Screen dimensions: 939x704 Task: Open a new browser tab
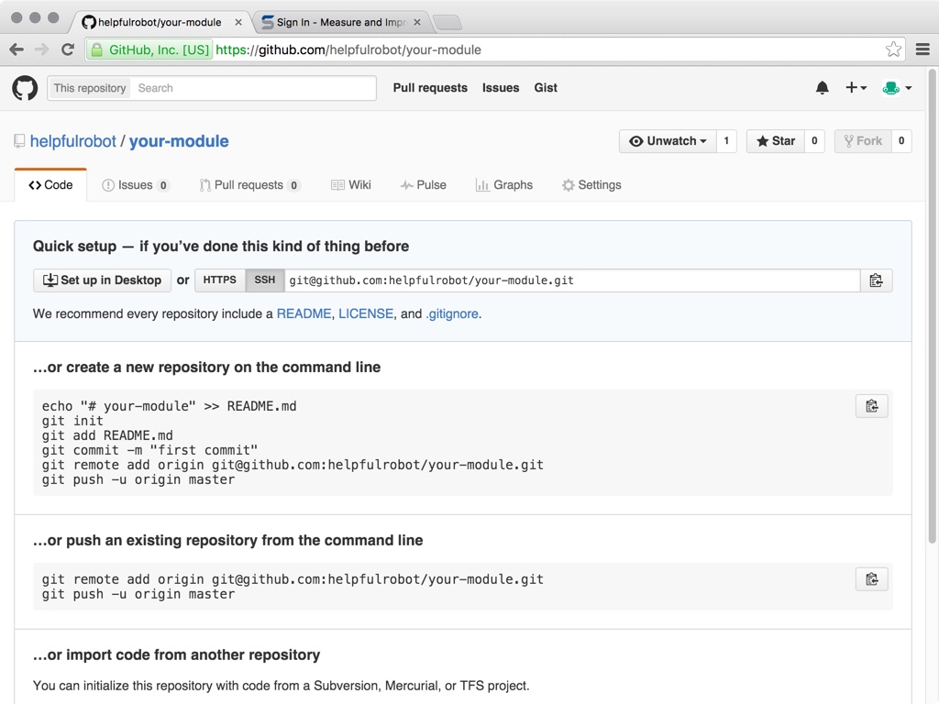tap(447, 23)
